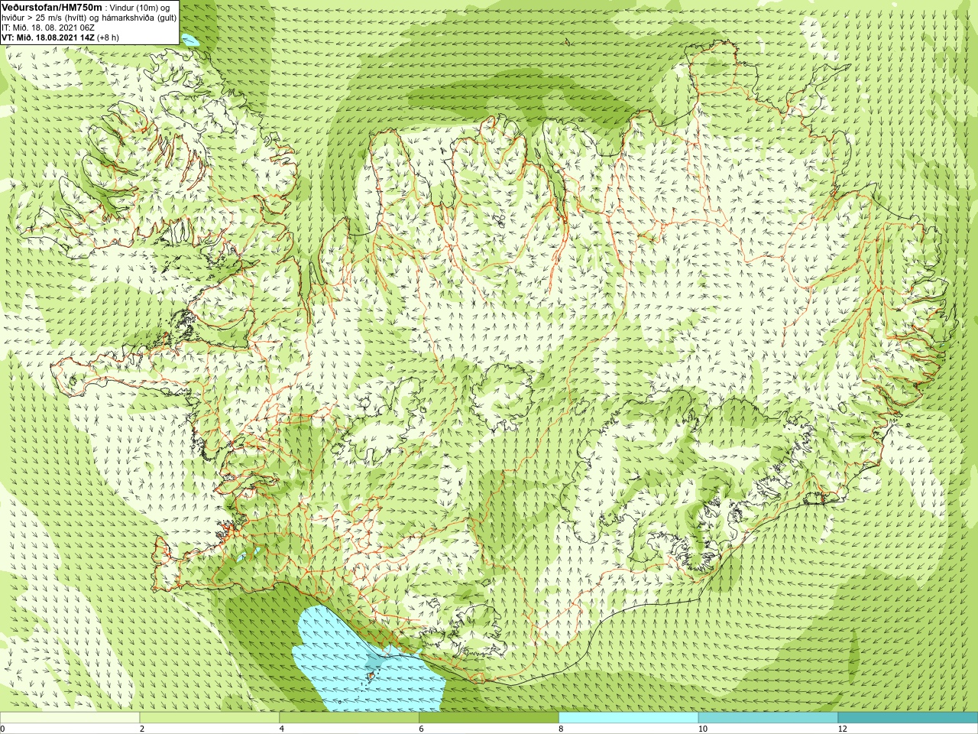This screenshot has width=978, height=734.
Task: Click the 6–8 m/s dark green legend swatch
Action: [489, 718]
